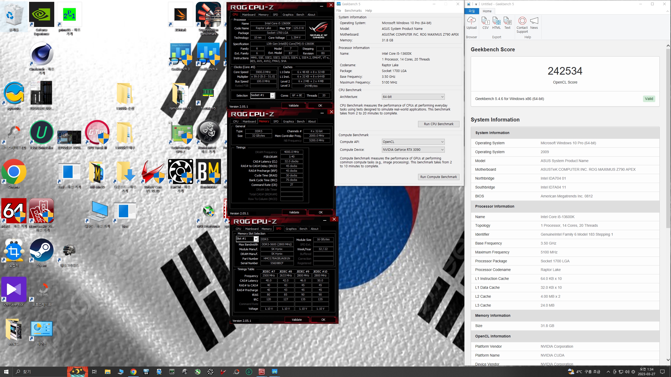
Task: Open aquasuite desktop icon
Action: pyautogui.click(x=14, y=96)
